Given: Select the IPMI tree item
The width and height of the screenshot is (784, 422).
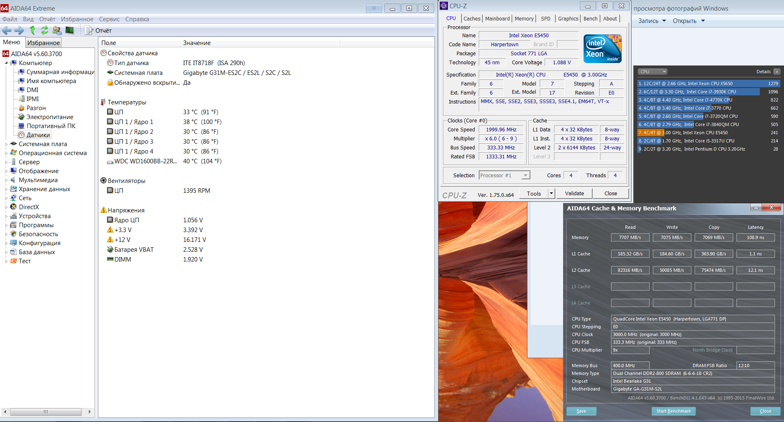Looking at the screenshot, I should pos(33,99).
